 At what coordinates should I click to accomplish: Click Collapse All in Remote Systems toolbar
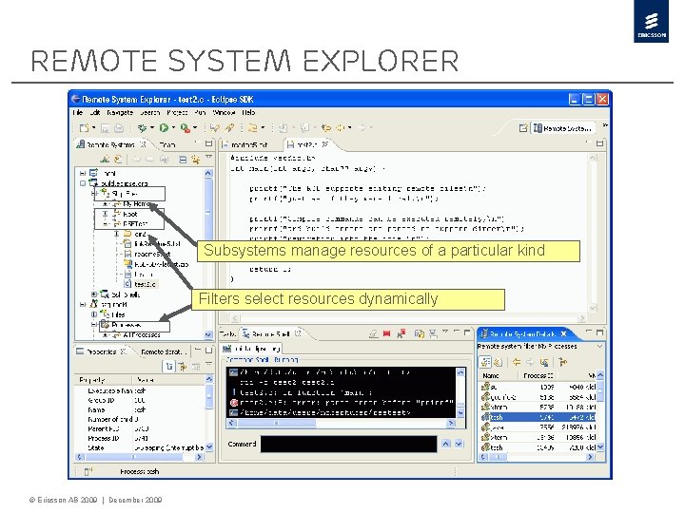[183, 160]
